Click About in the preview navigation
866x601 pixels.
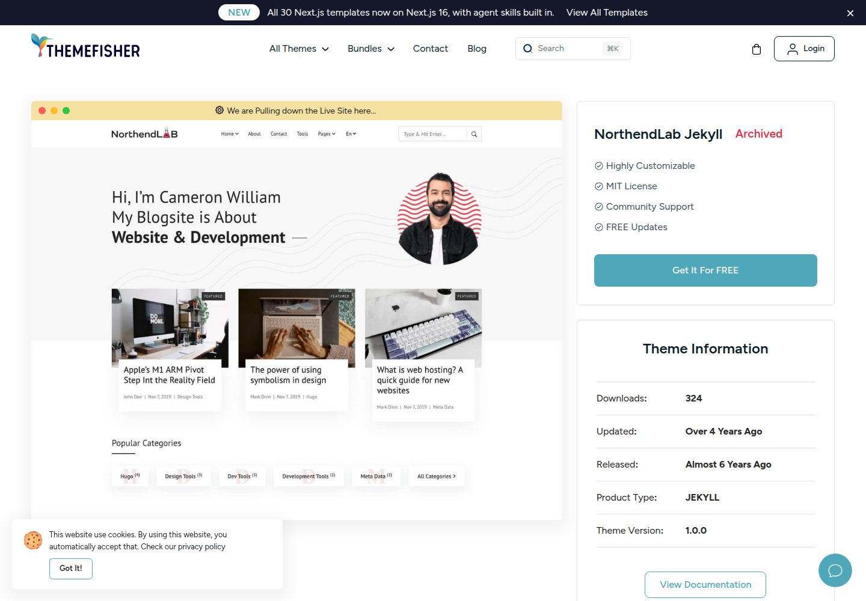254,134
